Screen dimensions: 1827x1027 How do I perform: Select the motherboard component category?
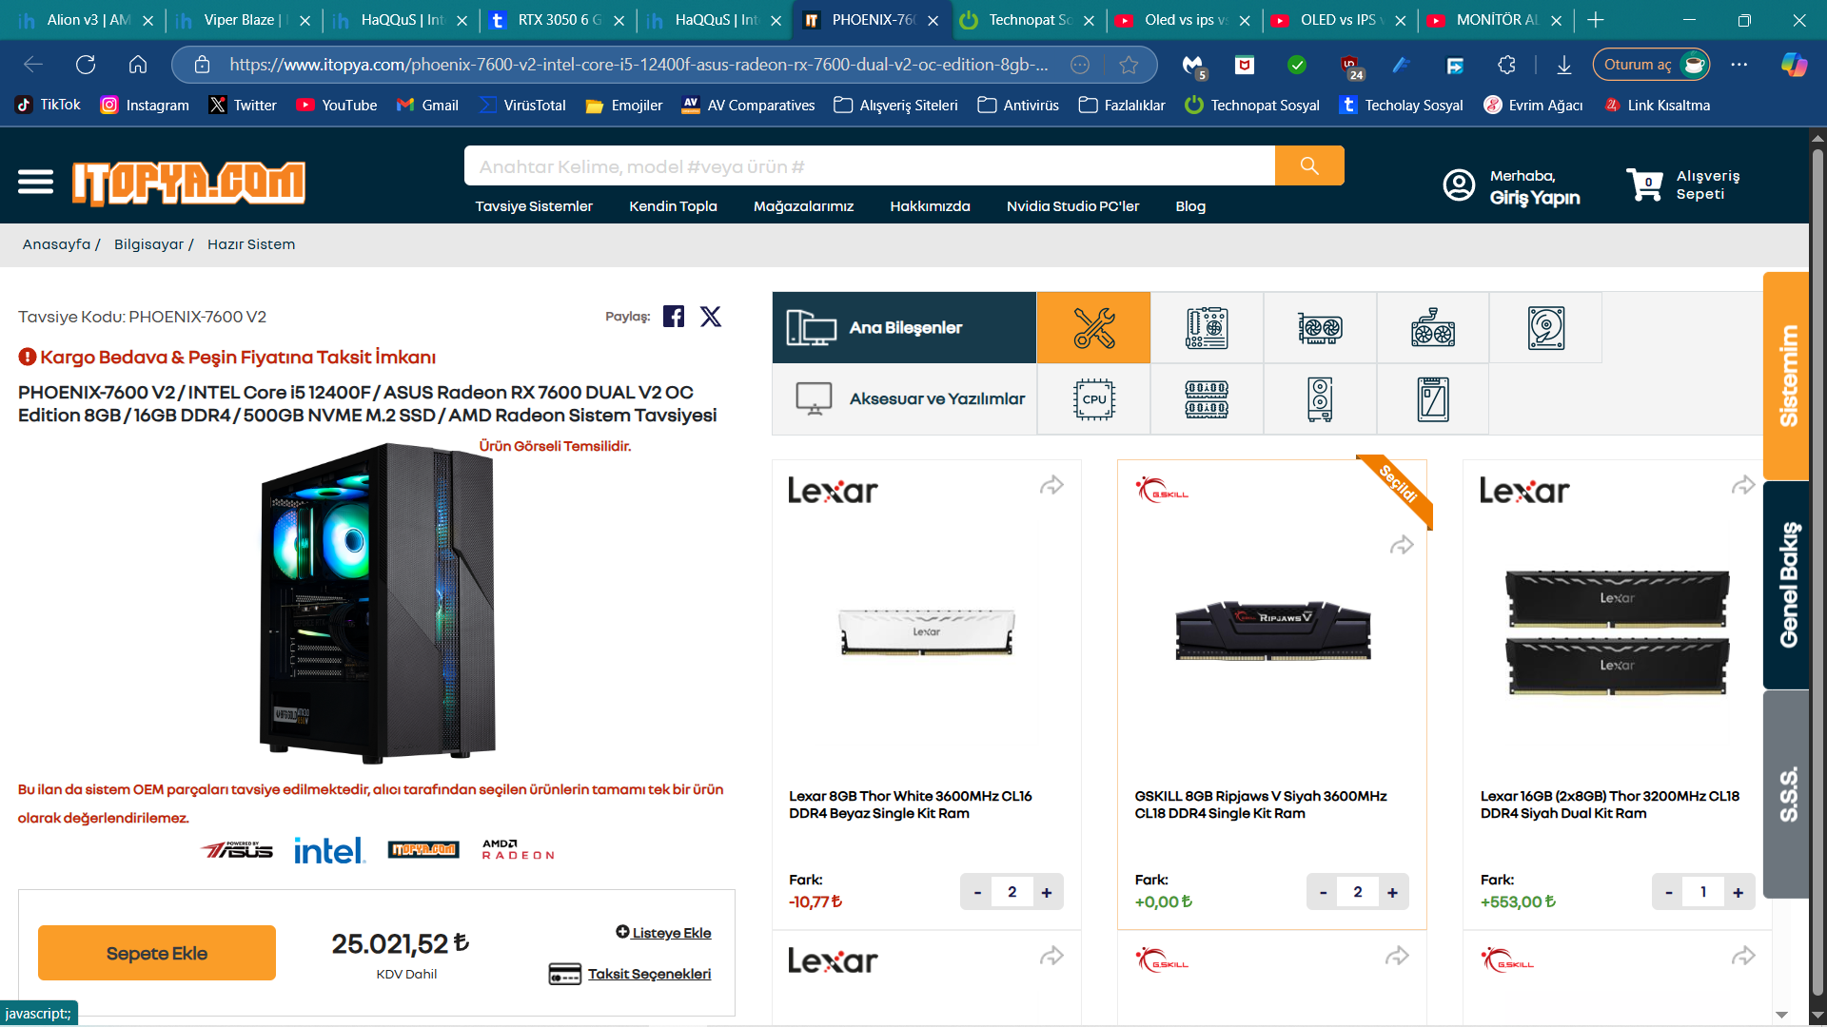point(1207,328)
